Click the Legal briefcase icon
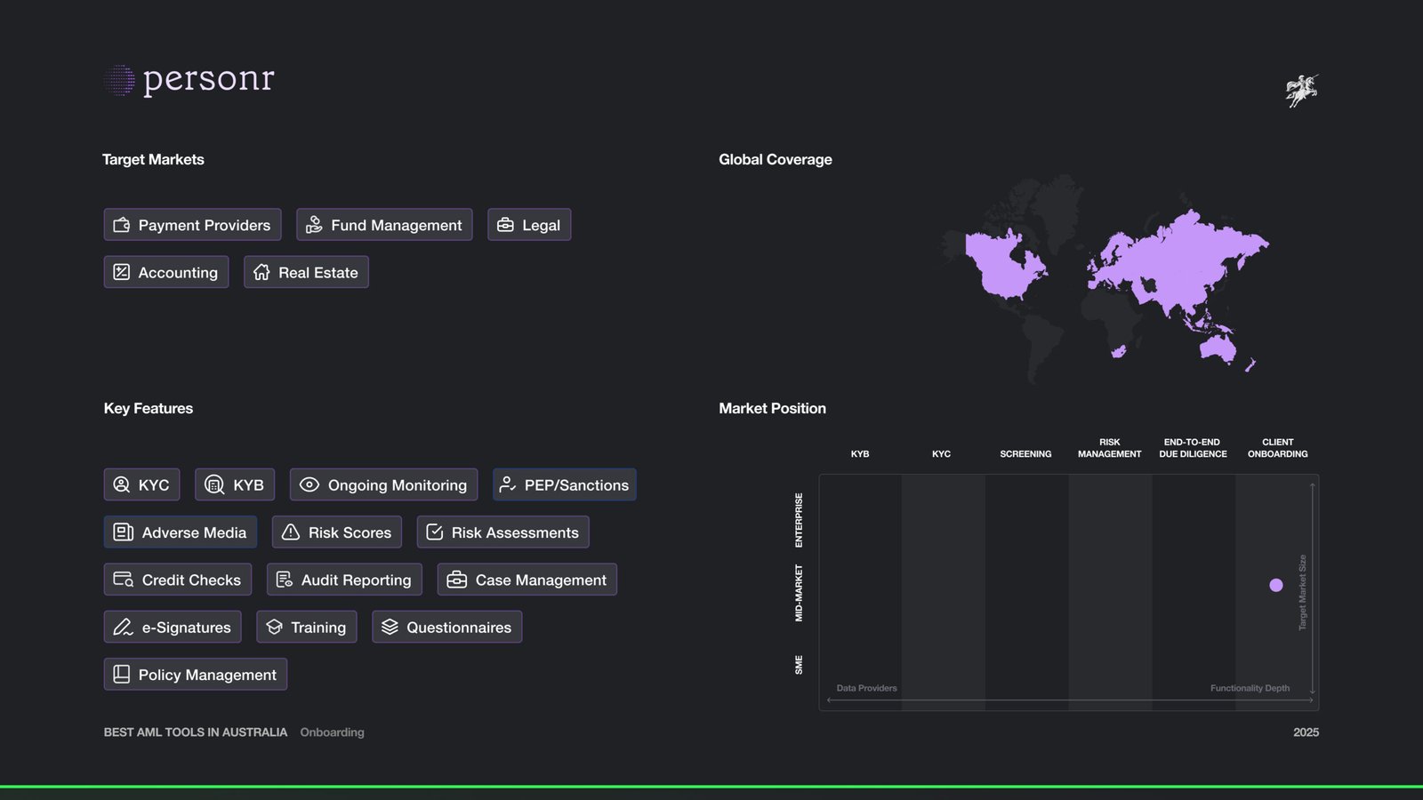1423x800 pixels. pyautogui.click(x=505, y=225)
